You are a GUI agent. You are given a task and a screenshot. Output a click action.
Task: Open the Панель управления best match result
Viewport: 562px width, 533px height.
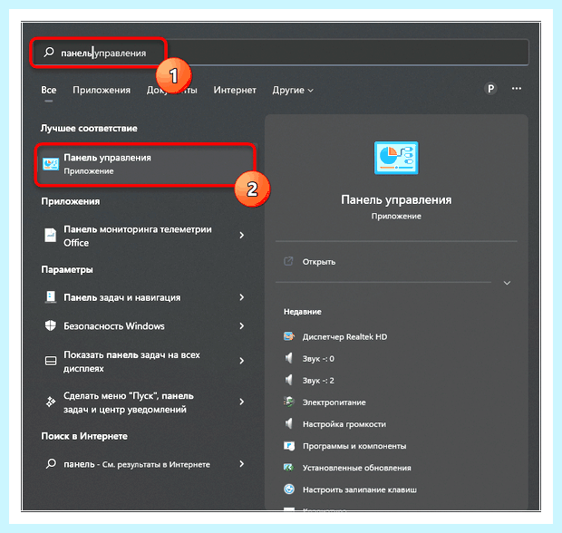146,165
